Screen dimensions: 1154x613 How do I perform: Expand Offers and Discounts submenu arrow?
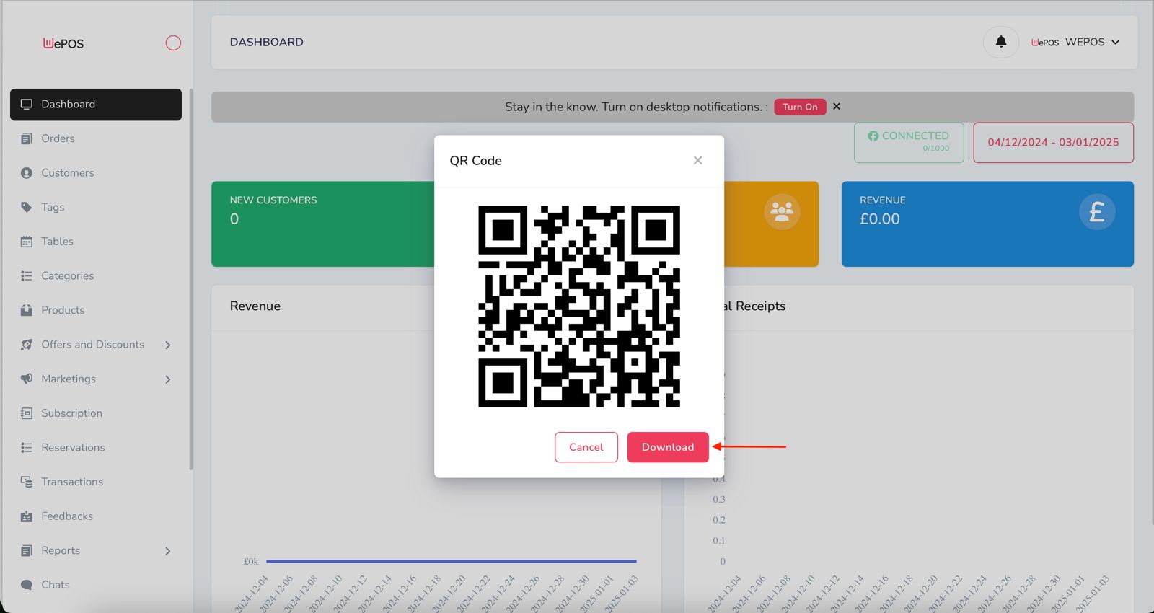[x=168, y=345]
